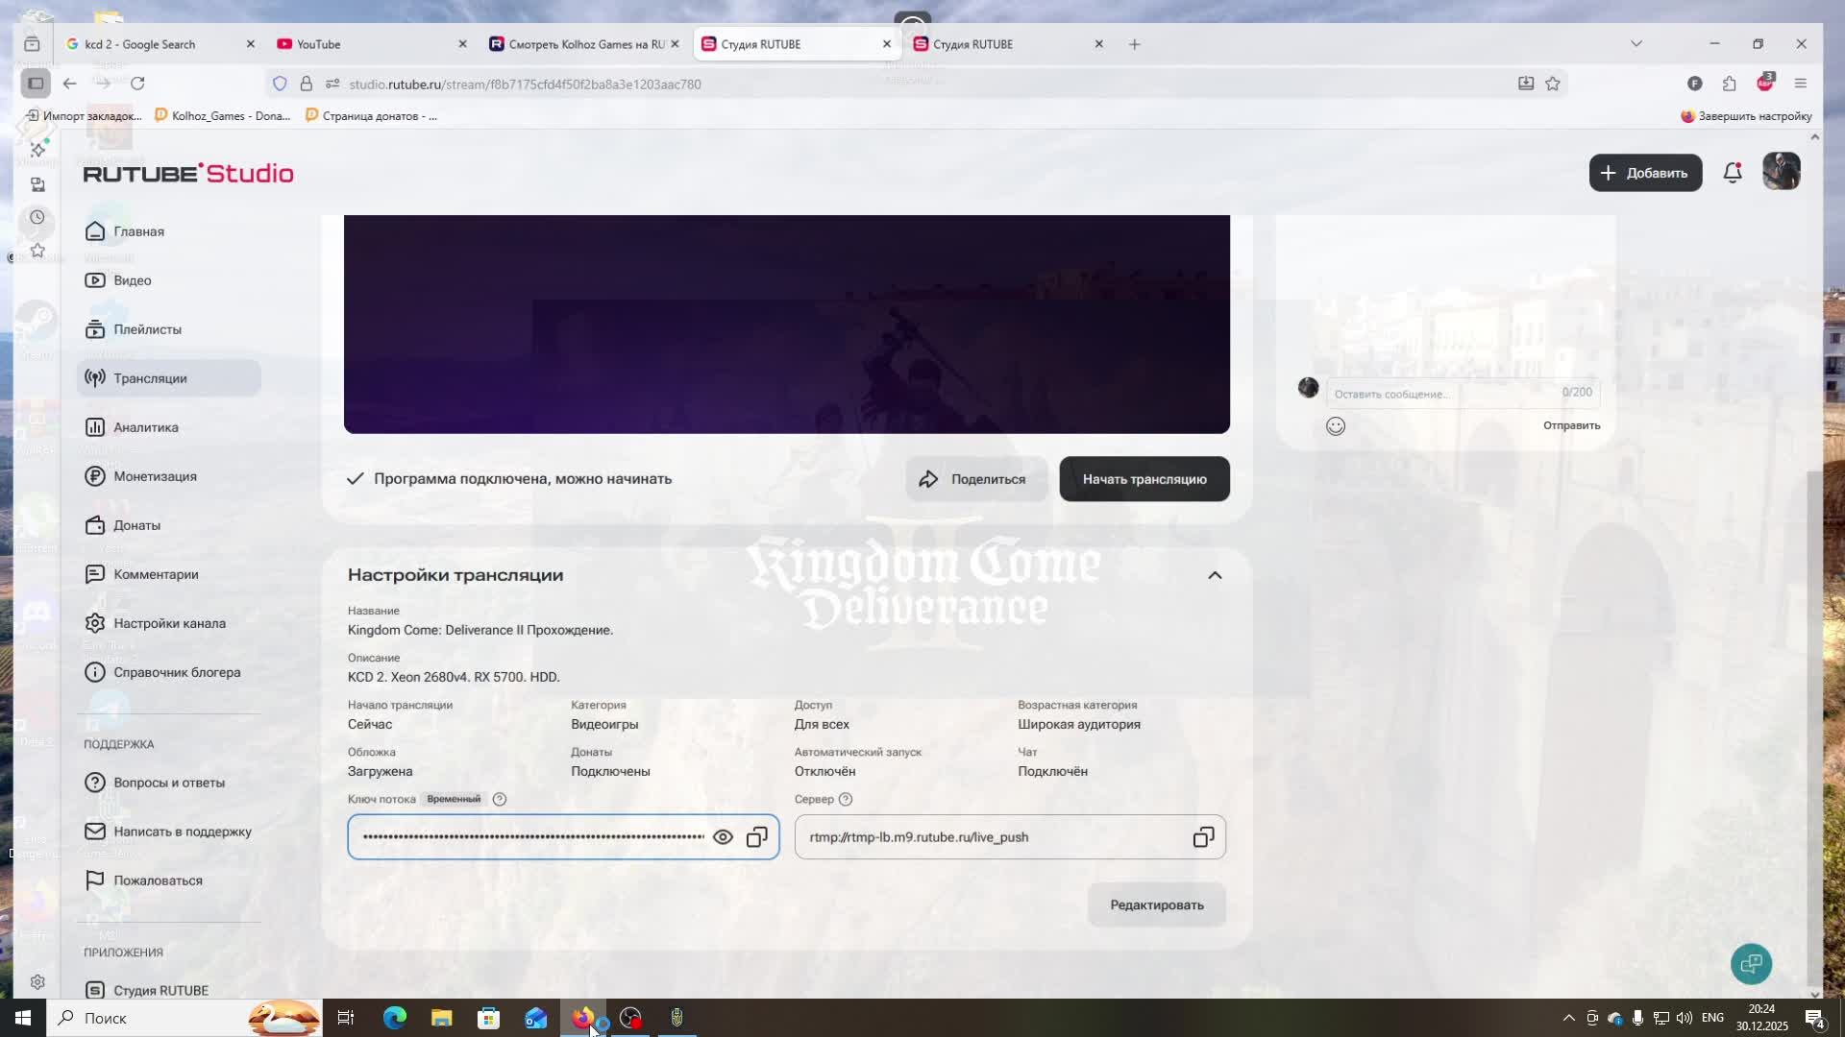Open the emoji picker in chat
1845x1037 pixels.
tap(1336, 426)
